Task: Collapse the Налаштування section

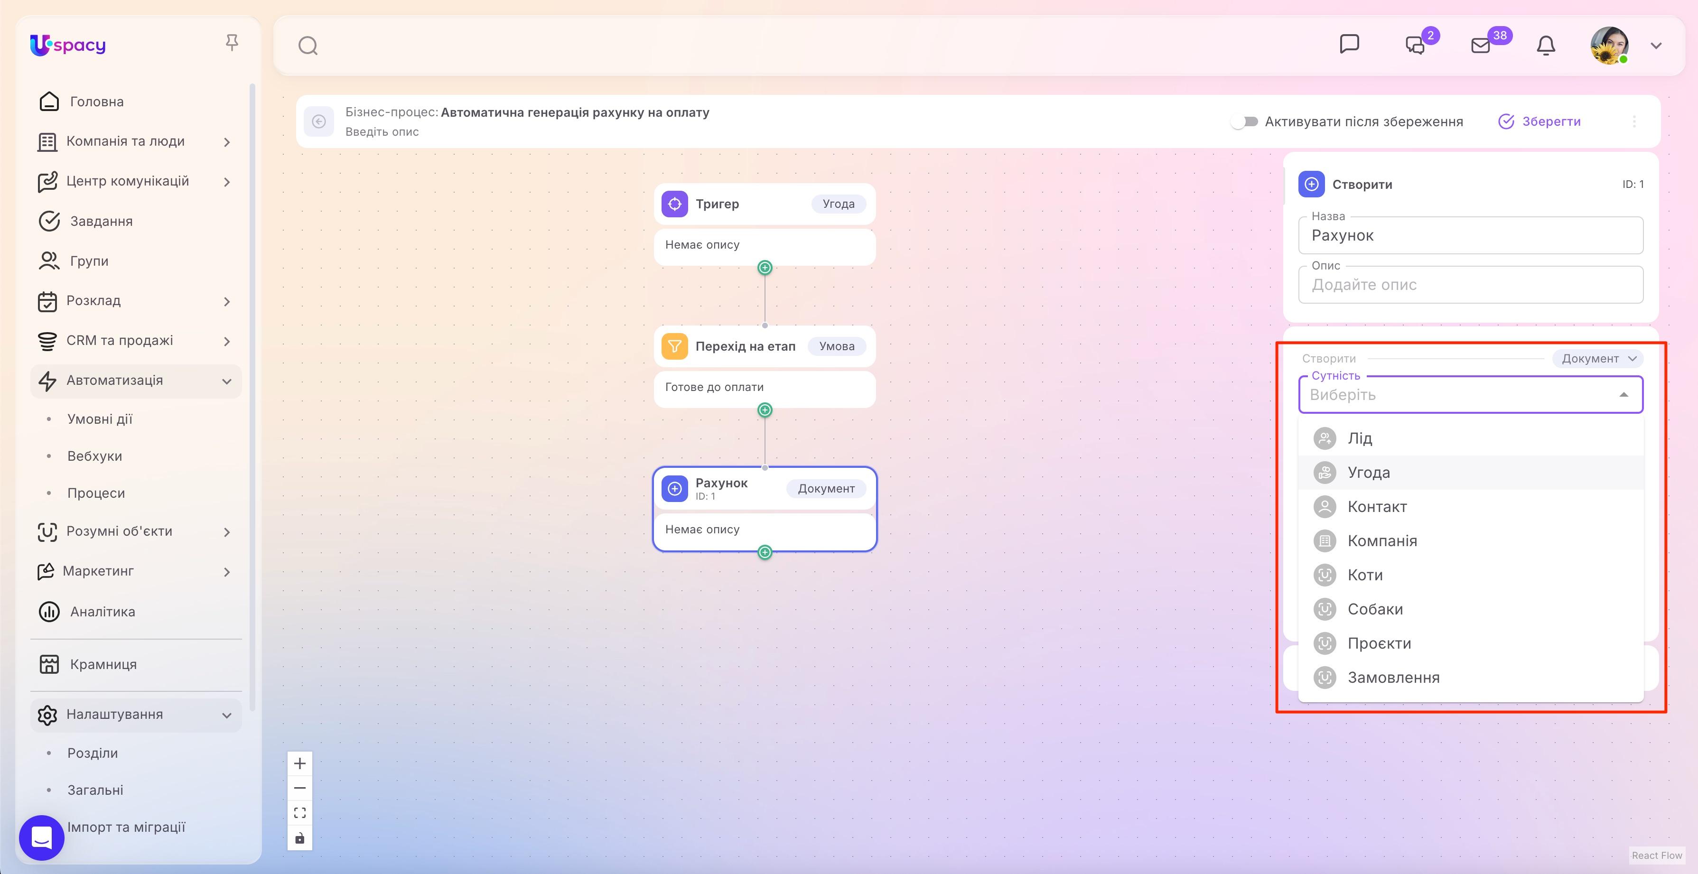Action: click(136, 715)
